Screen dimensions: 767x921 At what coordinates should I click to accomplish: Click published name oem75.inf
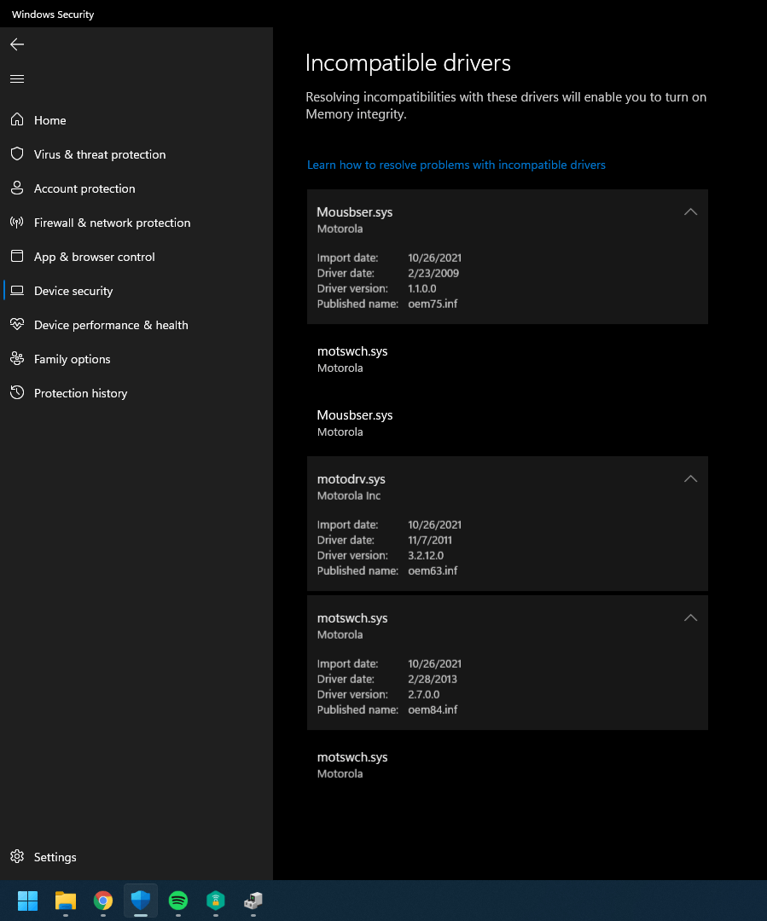point(433,304)
